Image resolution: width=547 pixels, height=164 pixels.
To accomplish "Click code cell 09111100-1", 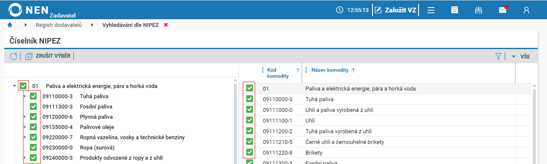I will point(278,120).
